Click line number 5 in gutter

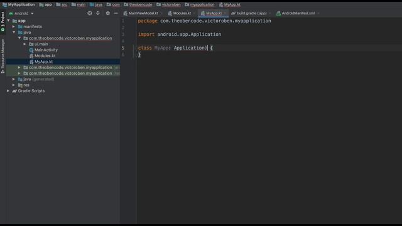(123, 48)
